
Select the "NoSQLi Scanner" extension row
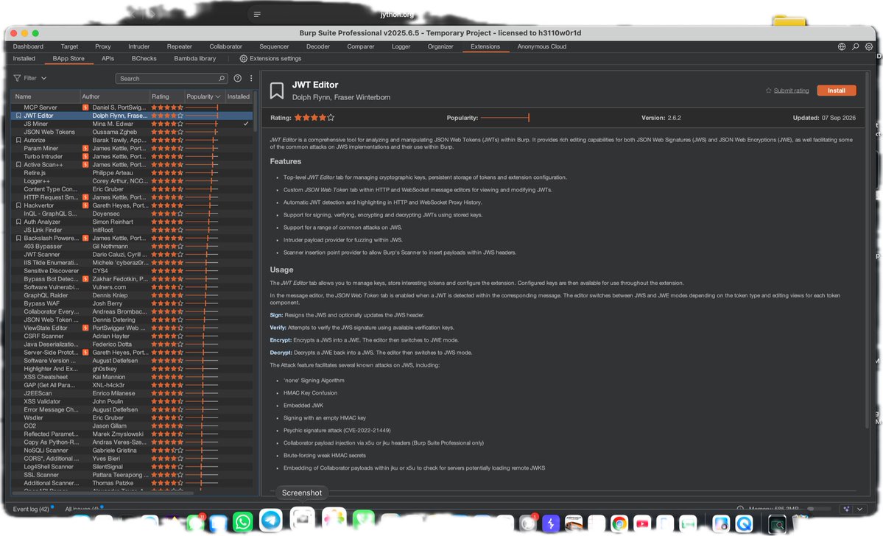pyautogui.click(x=132, y=451)
